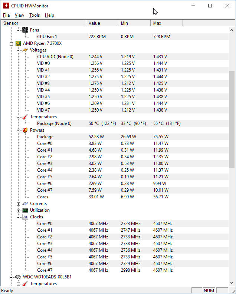Click the Currents graph icon
This screenshot has height=294, width=236.
(25, 204)
